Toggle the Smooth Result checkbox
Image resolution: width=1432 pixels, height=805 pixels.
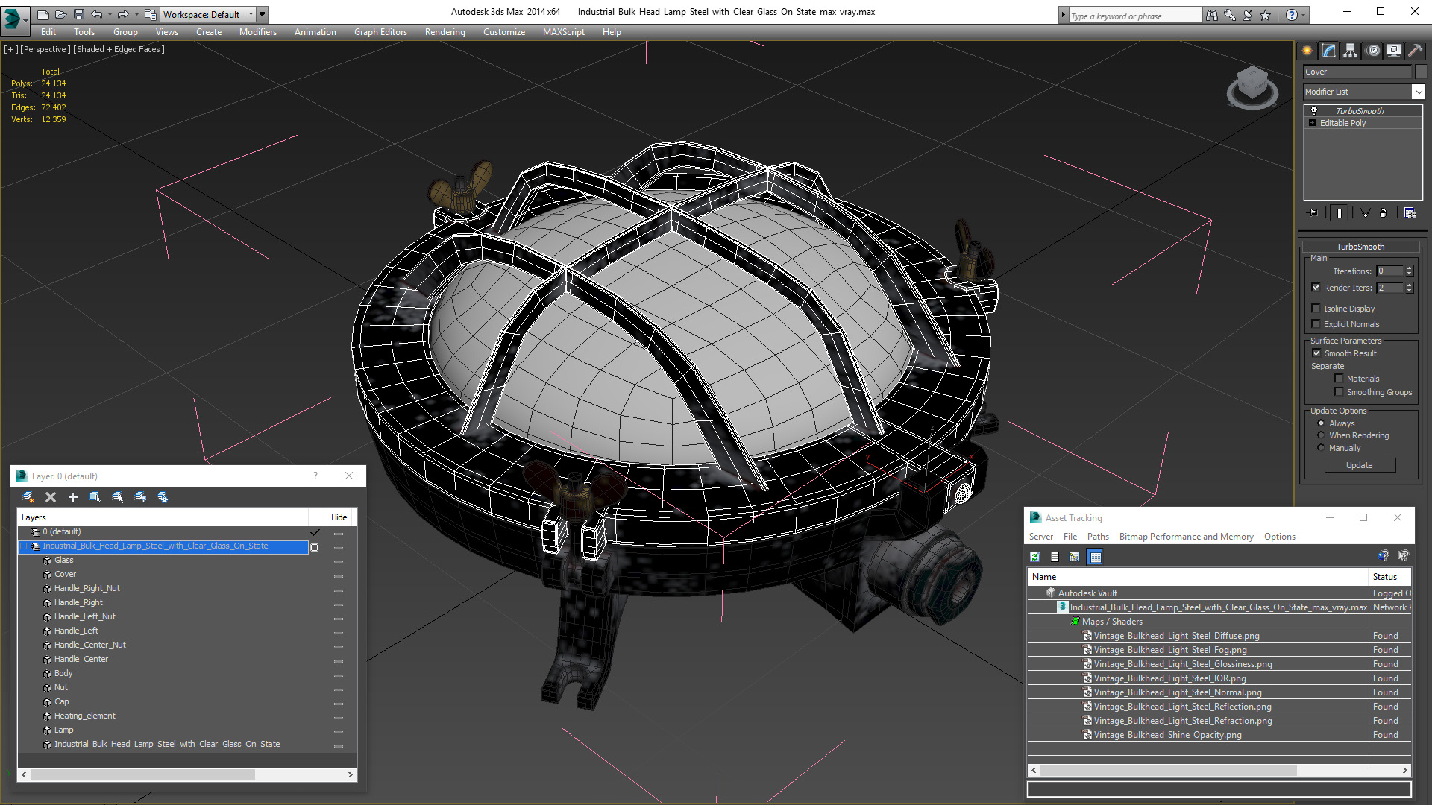tap(1317, 353)
